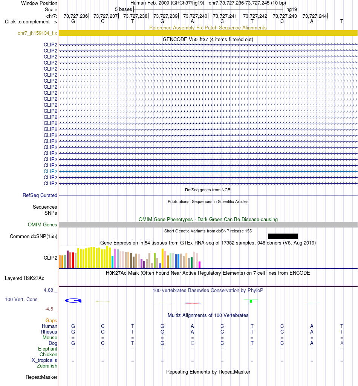Click the Window Position label
The image size is (358, 386).
tap(39, 3)
